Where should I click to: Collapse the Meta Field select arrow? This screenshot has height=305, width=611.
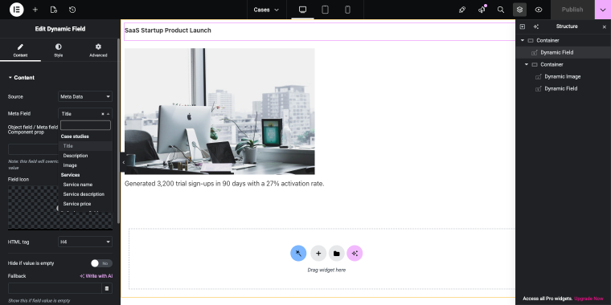(x=108, y=114)
